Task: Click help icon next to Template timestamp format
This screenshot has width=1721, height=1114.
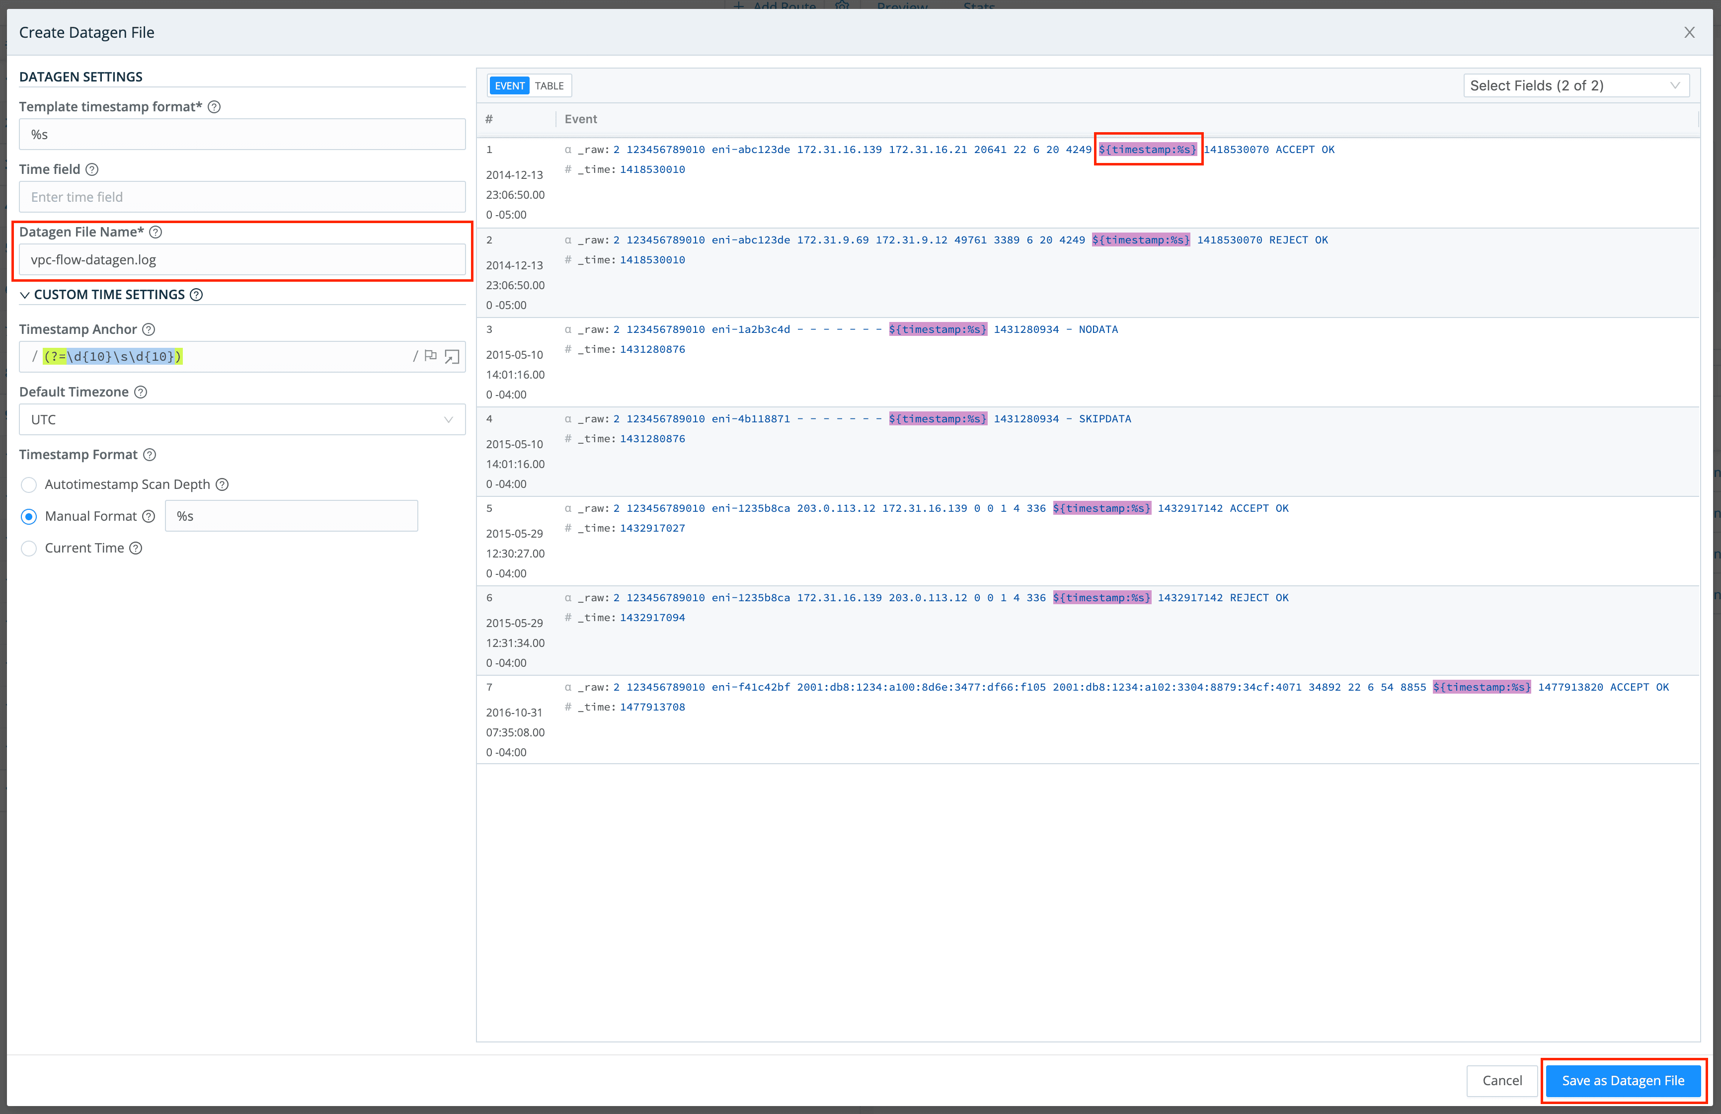Action: (x=214, y=106)
